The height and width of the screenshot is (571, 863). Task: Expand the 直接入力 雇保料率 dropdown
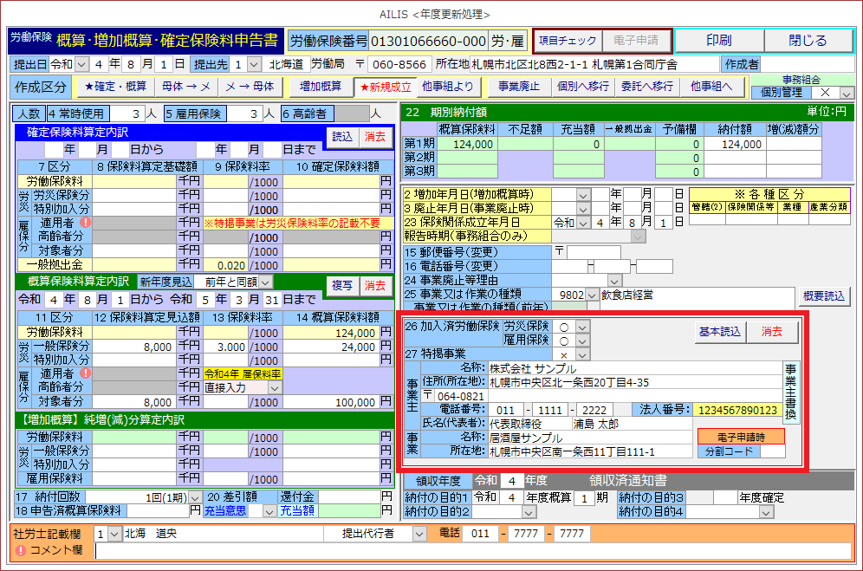point(276,388)
